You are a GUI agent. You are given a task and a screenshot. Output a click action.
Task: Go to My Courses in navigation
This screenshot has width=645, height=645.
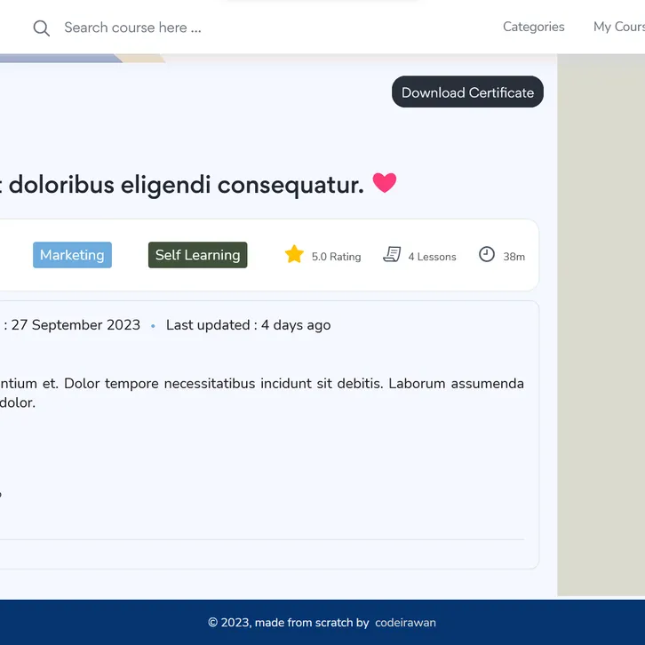[618, 27]
